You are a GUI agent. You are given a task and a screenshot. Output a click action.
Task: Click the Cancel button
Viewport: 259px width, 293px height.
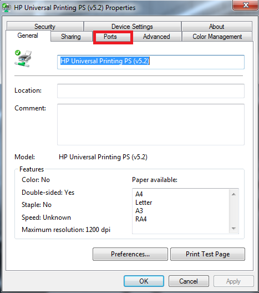tap(189, 281)
